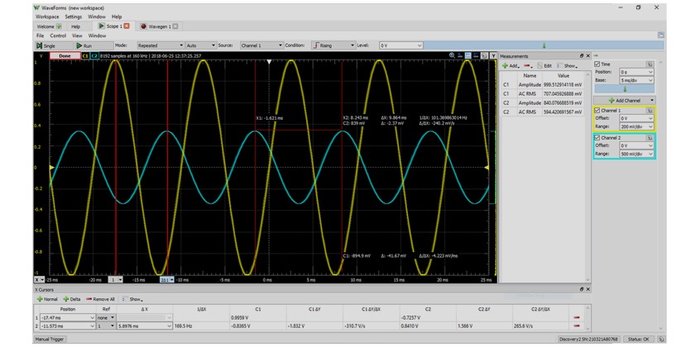Image resolution: width=695 pixels, height=347 pixels.
Task: Open cursor 1 Position dropdown -17.47 ms
Action: tap(68, 318)
